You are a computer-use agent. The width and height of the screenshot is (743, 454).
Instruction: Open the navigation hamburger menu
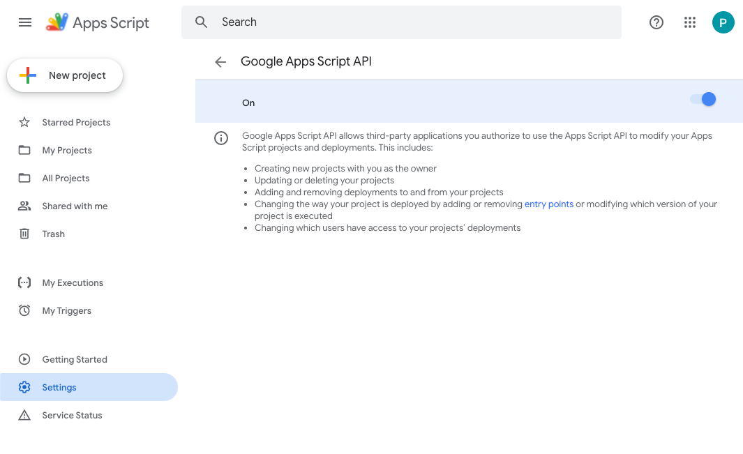[25, 22]
